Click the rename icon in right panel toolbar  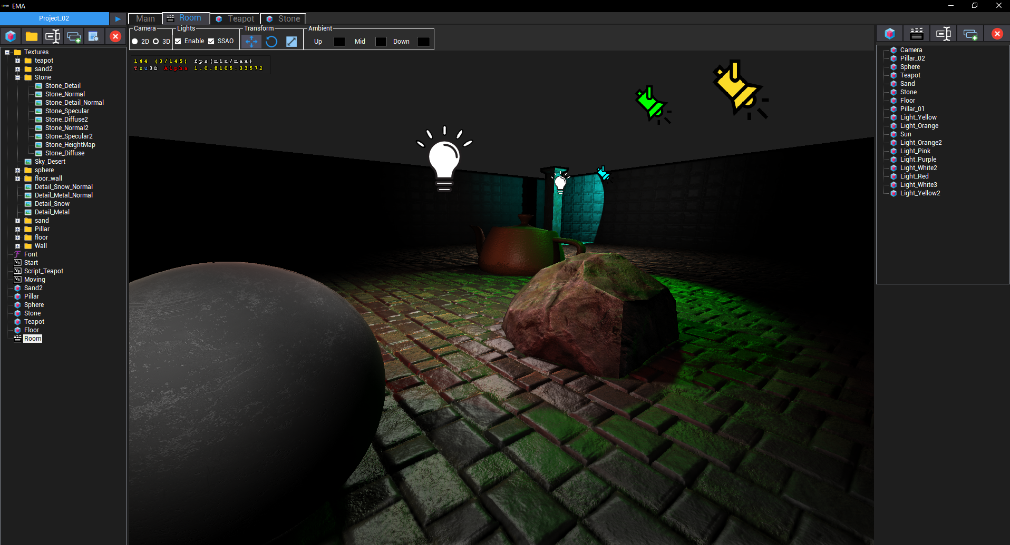(944, 34)
